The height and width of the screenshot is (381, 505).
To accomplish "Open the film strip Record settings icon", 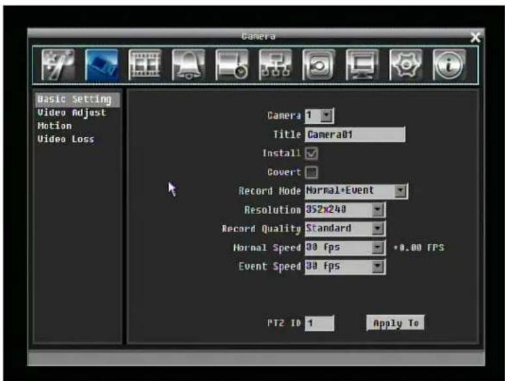I will (145, 65).
